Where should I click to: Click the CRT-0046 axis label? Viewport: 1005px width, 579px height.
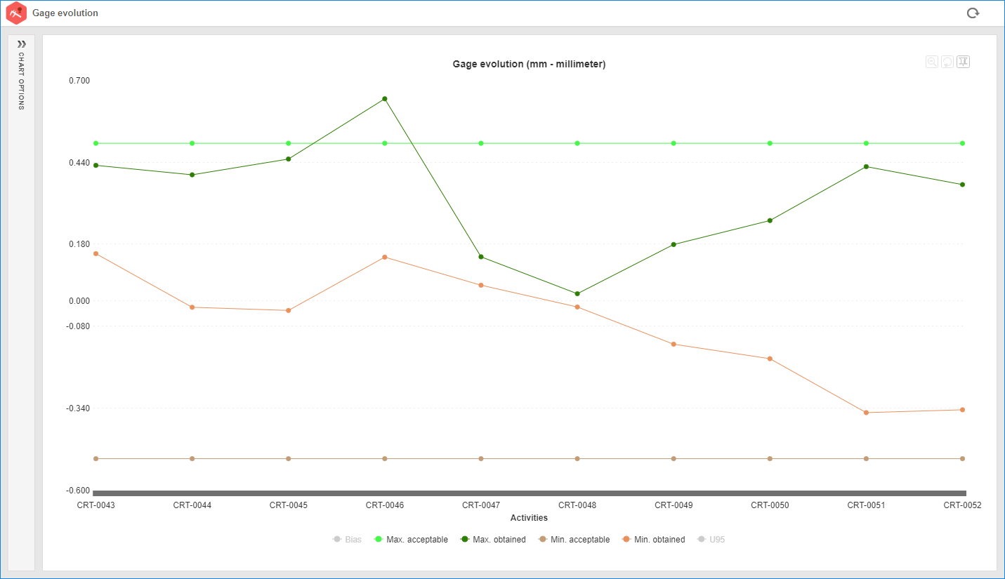click(385, 505)
